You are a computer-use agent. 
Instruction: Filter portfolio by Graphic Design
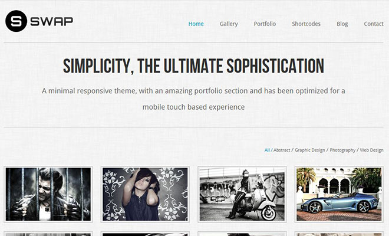coord(309,150)
